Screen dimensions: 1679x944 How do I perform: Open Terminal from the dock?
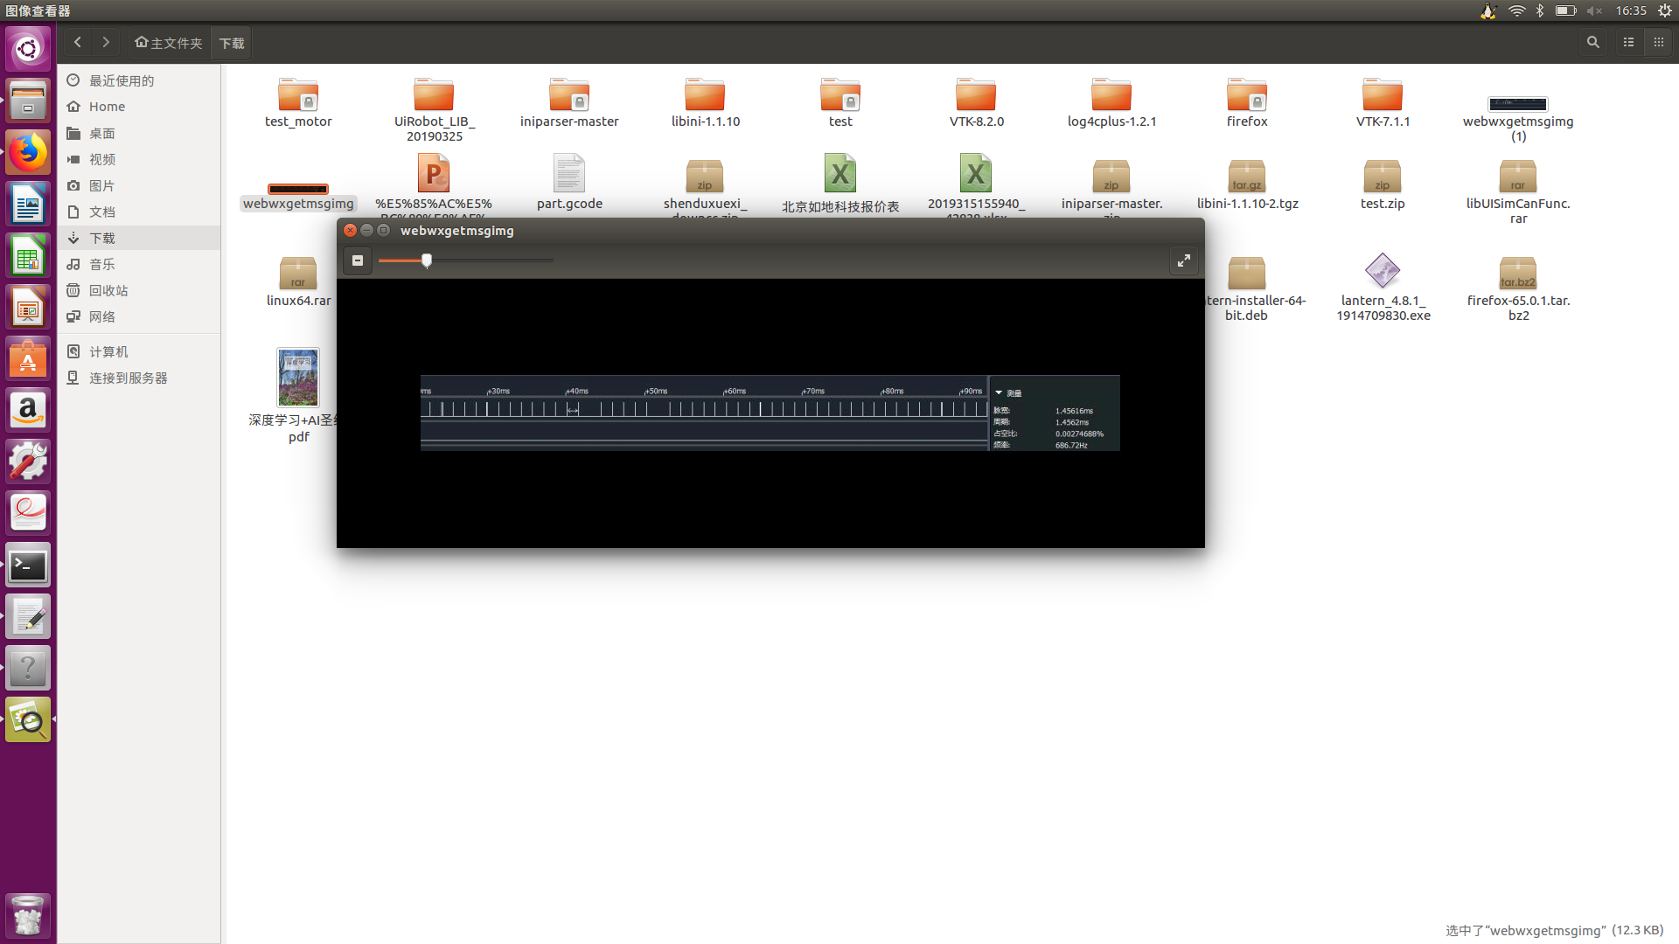(x=28, y=566)
